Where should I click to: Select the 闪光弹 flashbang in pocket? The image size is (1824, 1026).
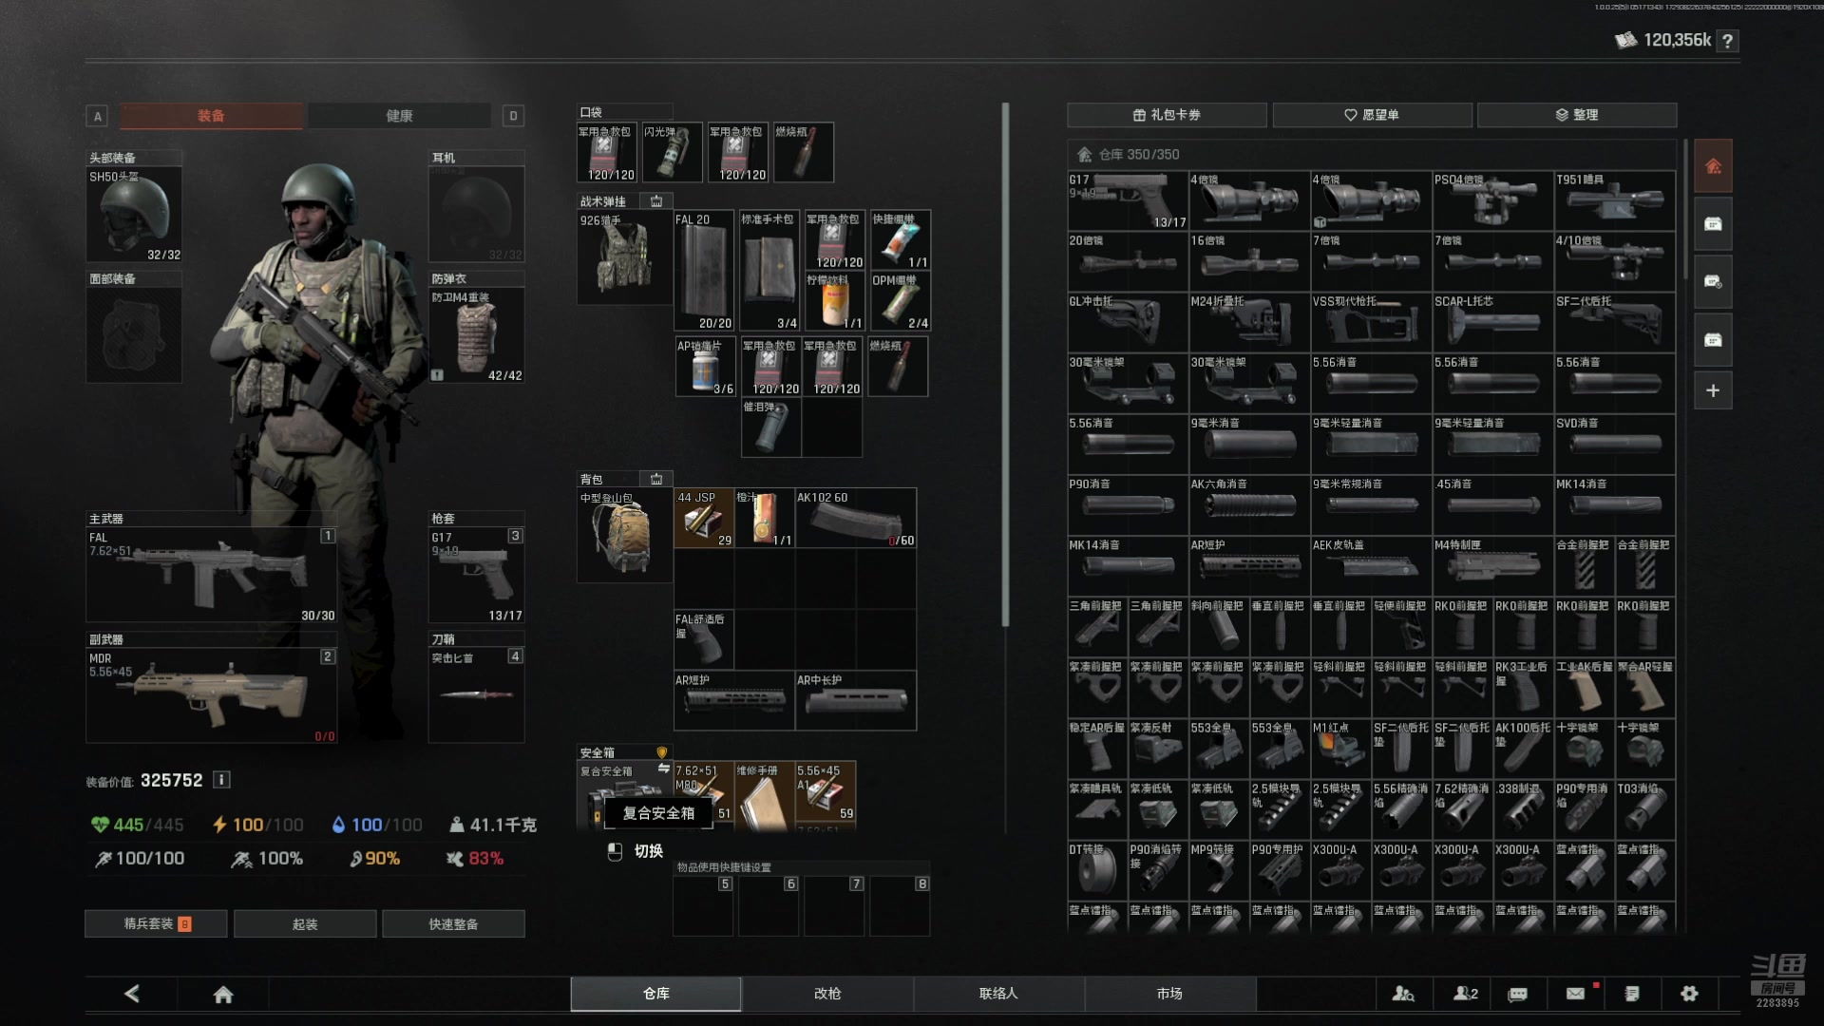(x=673, y=152)
